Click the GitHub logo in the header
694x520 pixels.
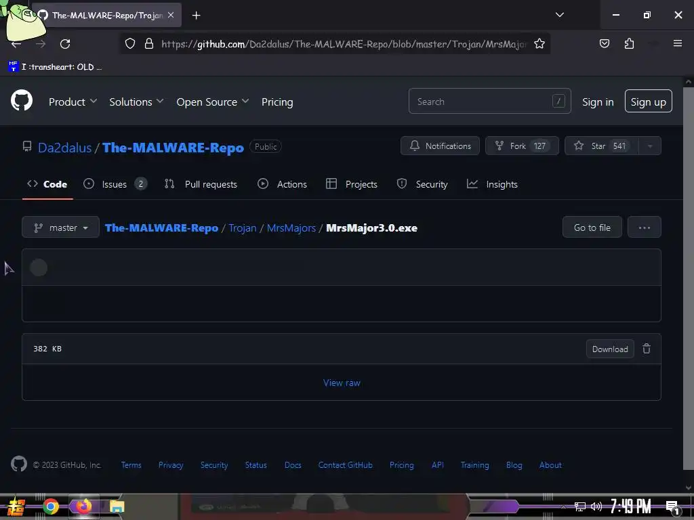click(x=22, y=101)
